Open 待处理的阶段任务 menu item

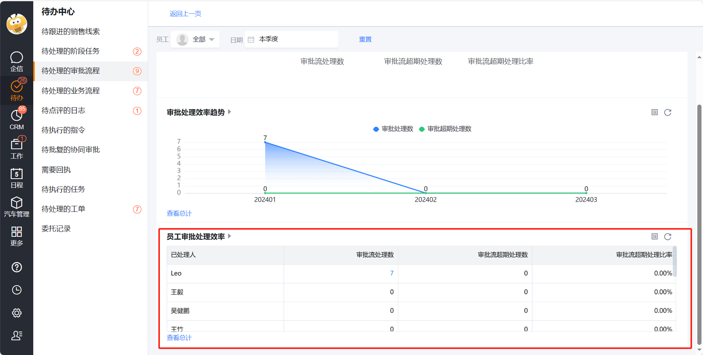click(91, 51)
